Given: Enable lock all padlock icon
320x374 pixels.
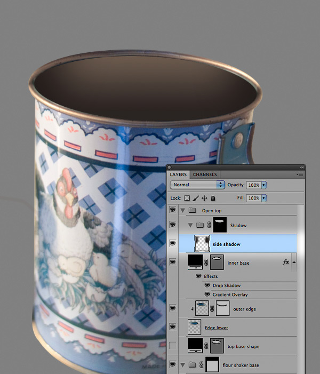Looking at the screenshot, I should (x=213, y=198).
